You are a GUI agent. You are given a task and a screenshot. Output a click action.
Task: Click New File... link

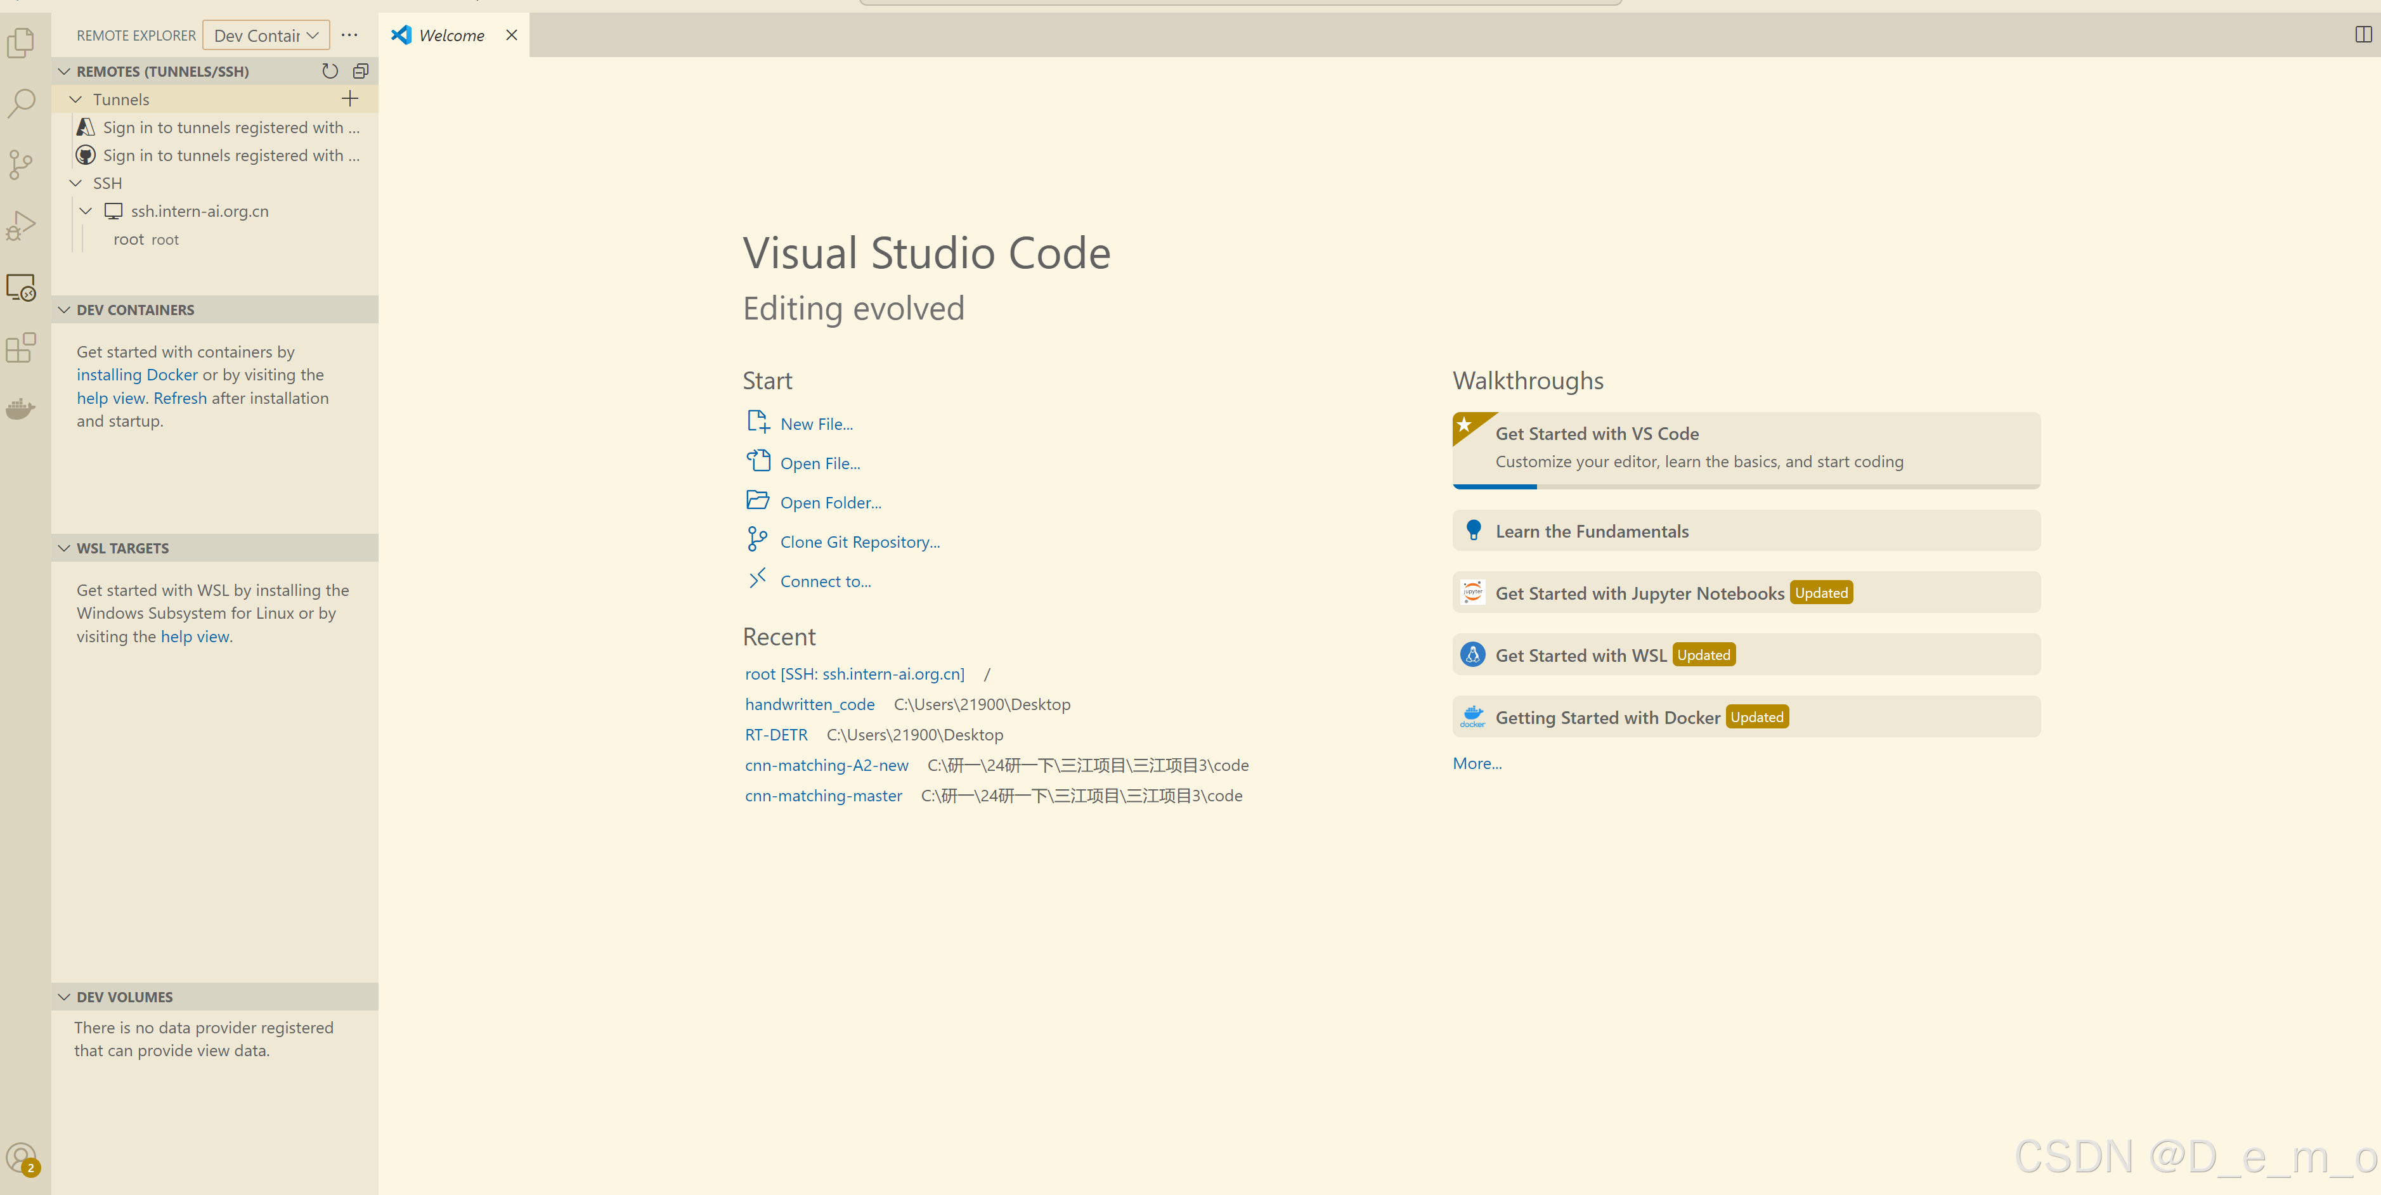tap(816, 424)
